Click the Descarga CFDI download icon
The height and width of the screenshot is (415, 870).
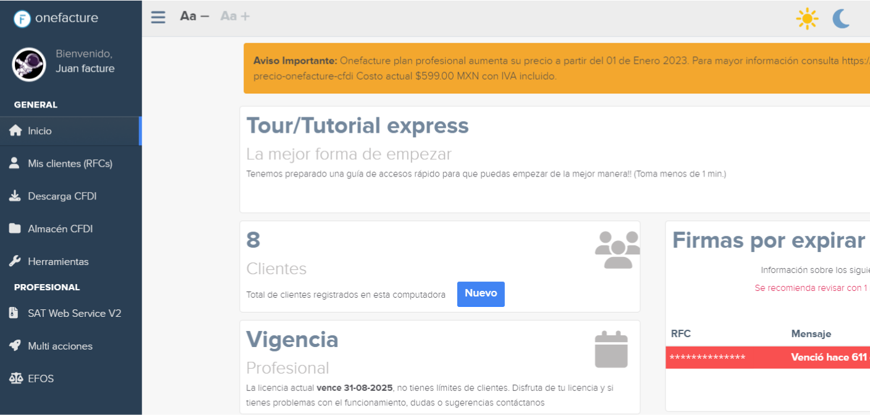point(15,196)
